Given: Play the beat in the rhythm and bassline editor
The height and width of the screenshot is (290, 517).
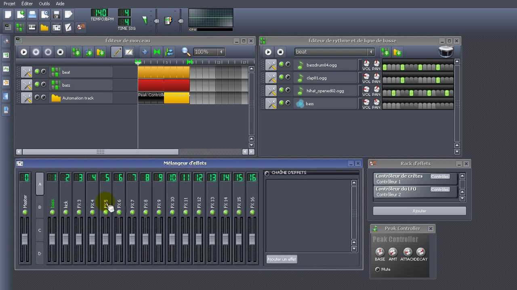Looking at the screenshot, I should pyautogui.click(x=268, y=52).
